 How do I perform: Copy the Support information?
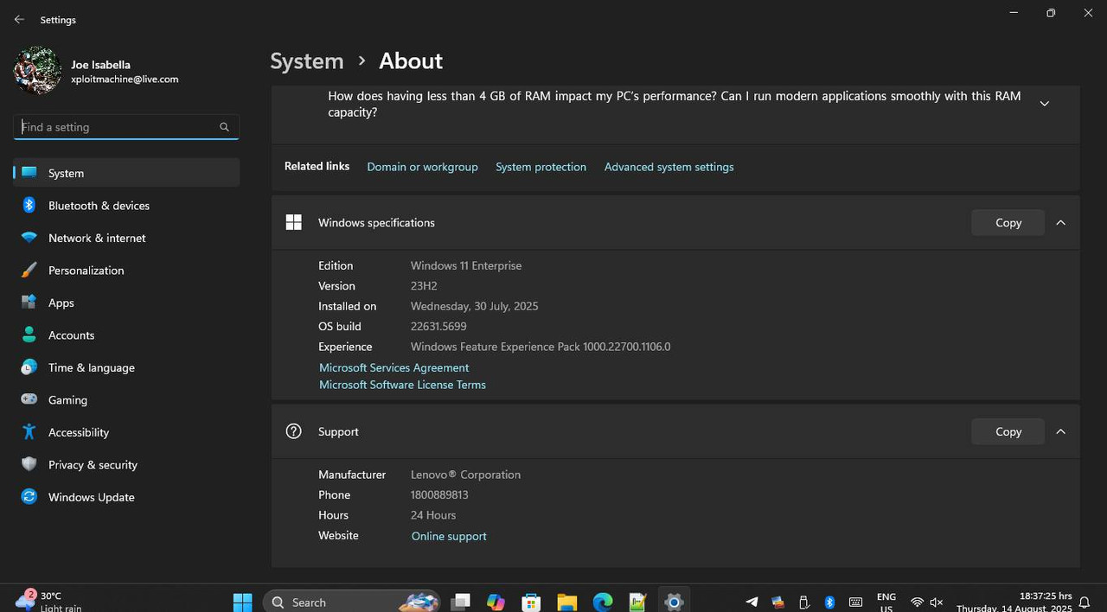pos(1008,431)
